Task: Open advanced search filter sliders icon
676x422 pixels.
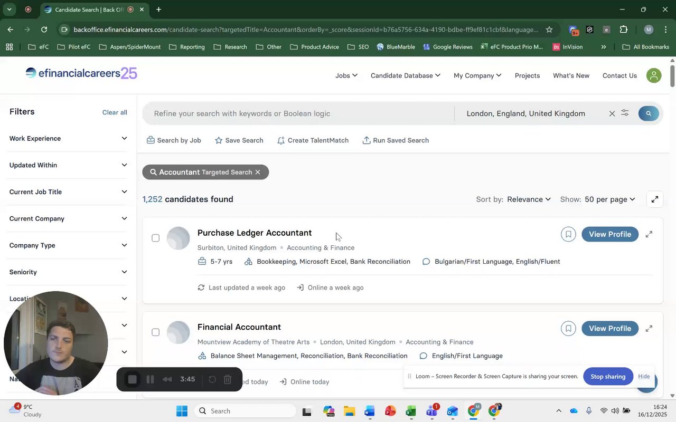Action: pyautogui.click(x=625, y=113)
